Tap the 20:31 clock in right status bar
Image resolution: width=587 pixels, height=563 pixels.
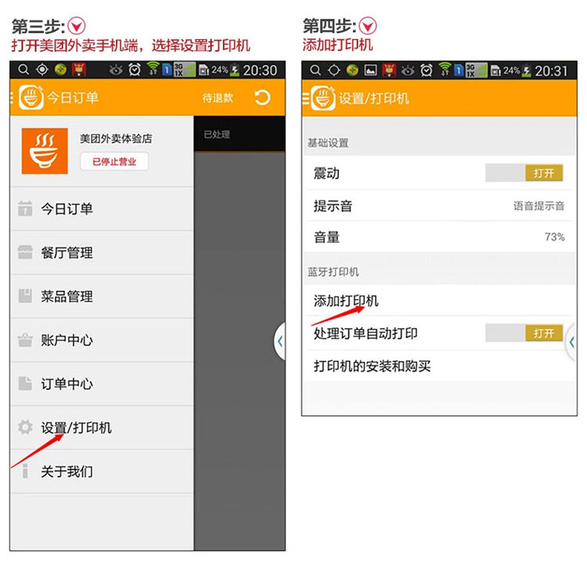pos(551,70)
